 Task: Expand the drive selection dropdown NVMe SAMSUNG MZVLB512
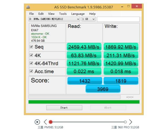click(x=54, y=19)
